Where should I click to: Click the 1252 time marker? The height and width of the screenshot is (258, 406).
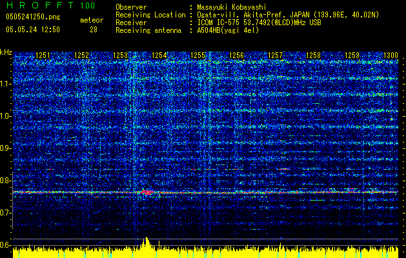coord(81,55)
